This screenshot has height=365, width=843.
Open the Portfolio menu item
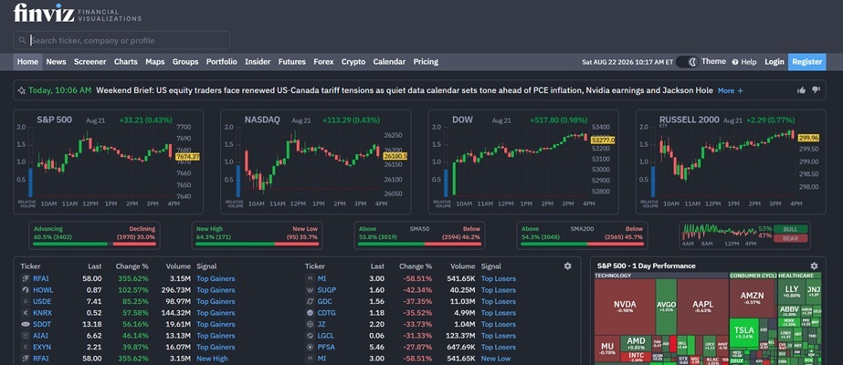pyautogui.click(x=222, y=62)
